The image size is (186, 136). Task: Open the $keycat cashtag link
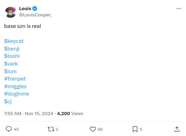click(x=14, y=41)
